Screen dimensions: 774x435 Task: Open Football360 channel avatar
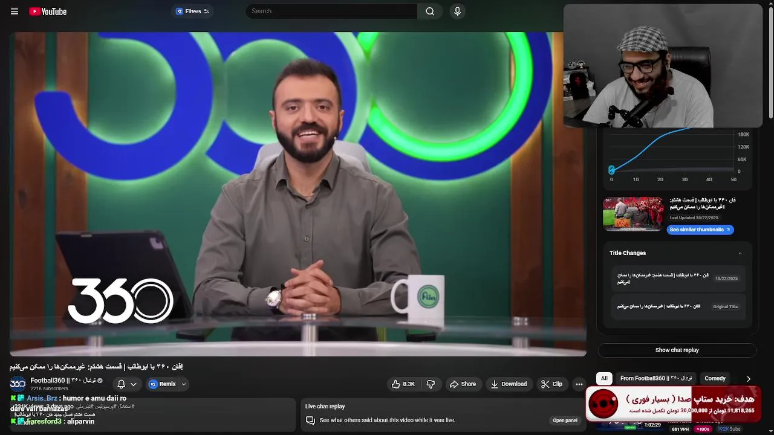(18, 384)
